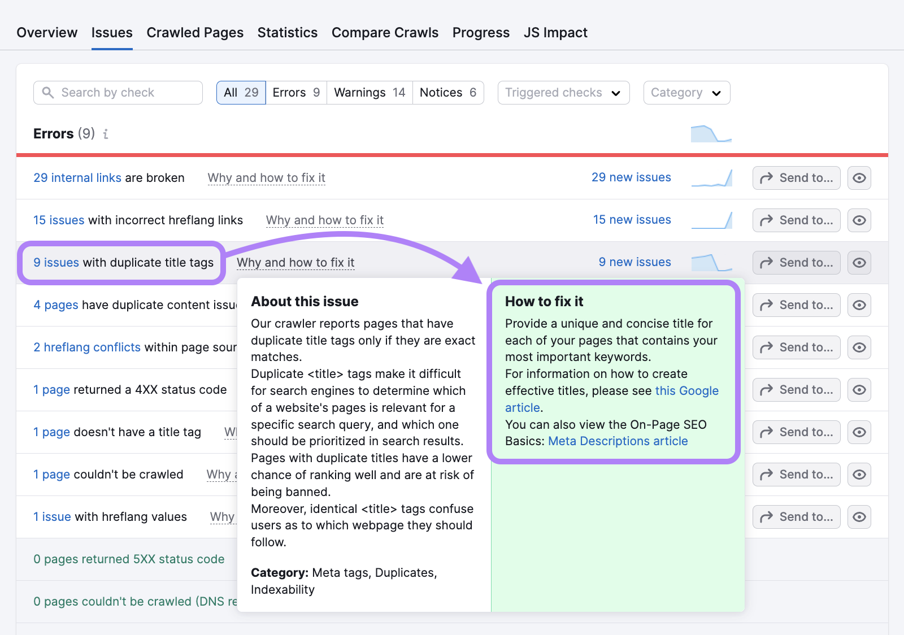Hide the missing title tag issue
Image resolution: width=904 pixels, height=635 pixels.
tap(859, 432)
